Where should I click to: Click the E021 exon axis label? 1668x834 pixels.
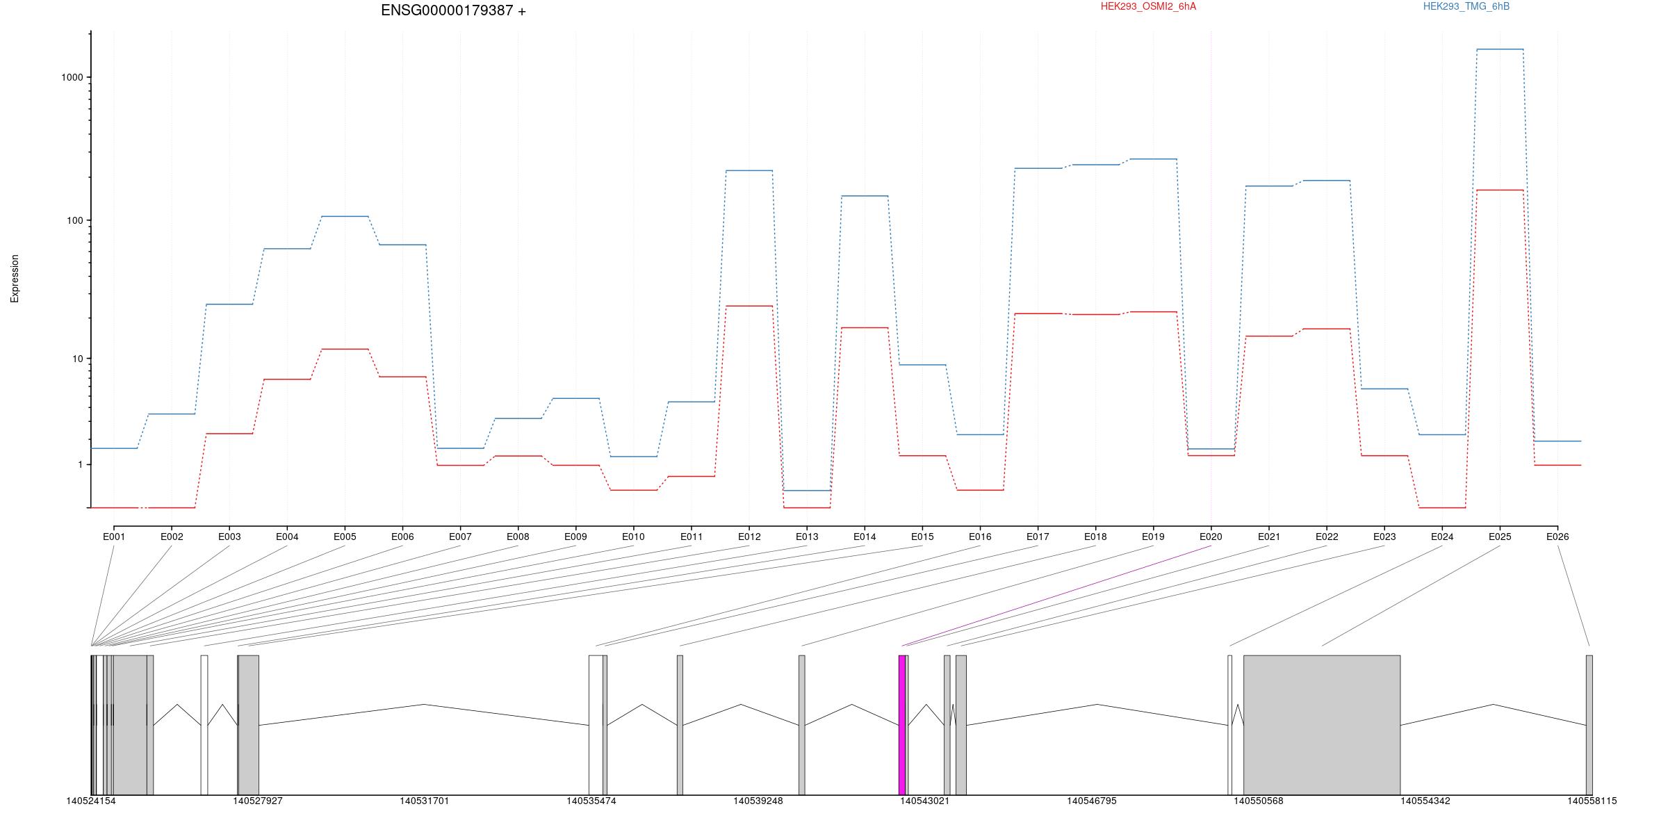pyautogui.click(x=1269, y=537)
